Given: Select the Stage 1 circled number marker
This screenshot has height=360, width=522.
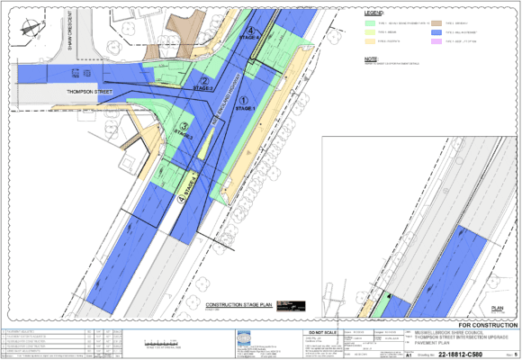Looking at the screenshot, I should [244, 100].
